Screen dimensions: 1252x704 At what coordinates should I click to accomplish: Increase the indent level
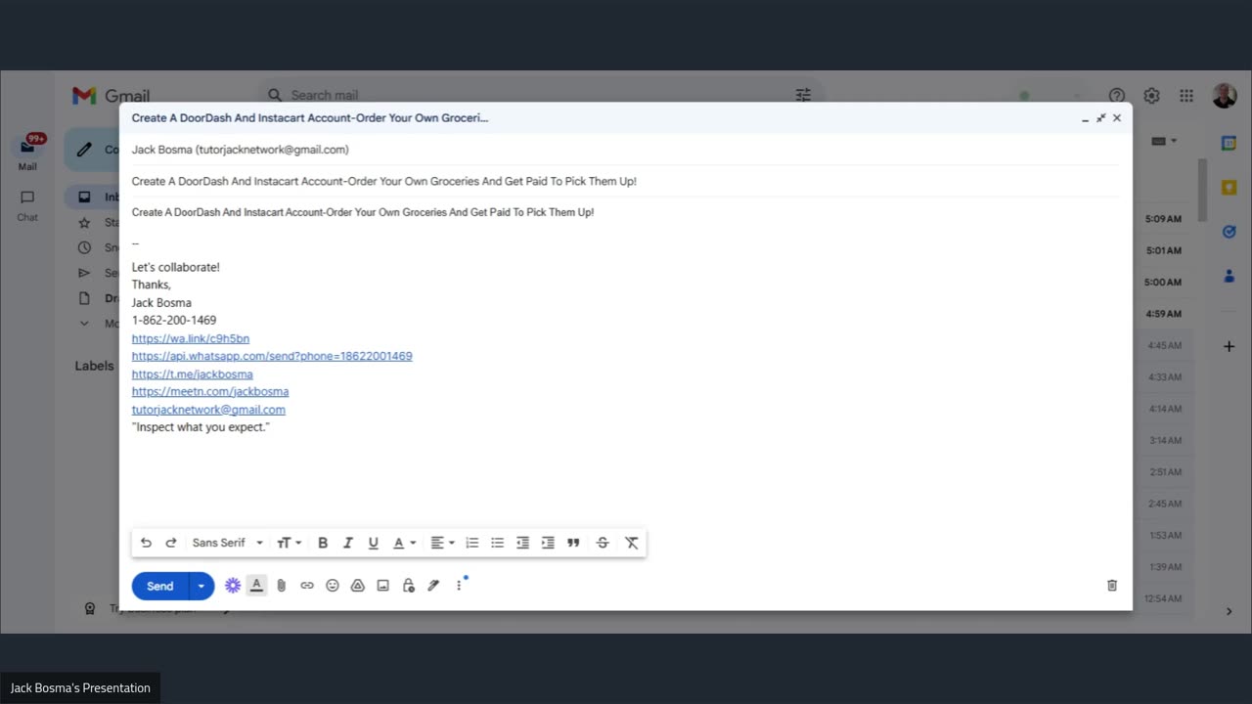[x=548, y=543]
